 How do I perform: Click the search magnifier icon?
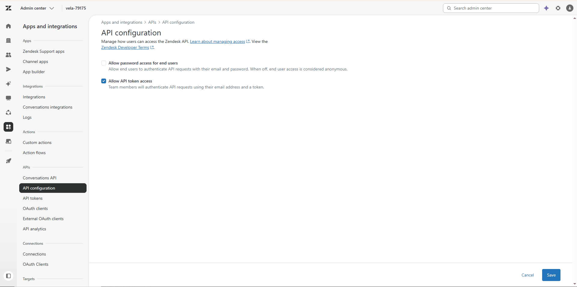click(449, 8)
